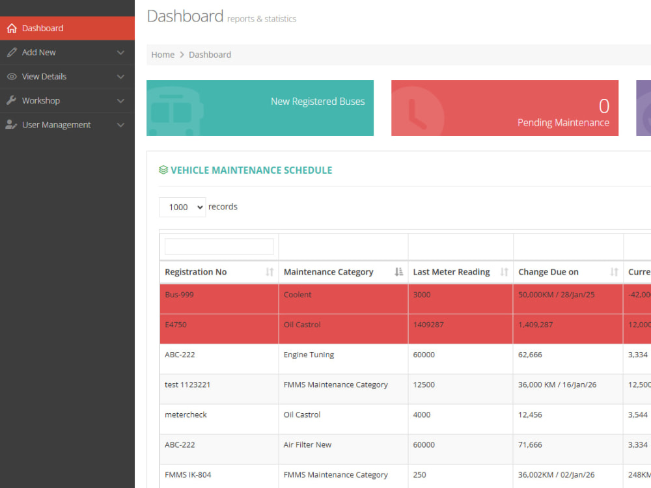Image resolution: width=651 pixels, height=488 pixels.
Task: Sort by Maintenance Category column header
Action: [343, 272]
